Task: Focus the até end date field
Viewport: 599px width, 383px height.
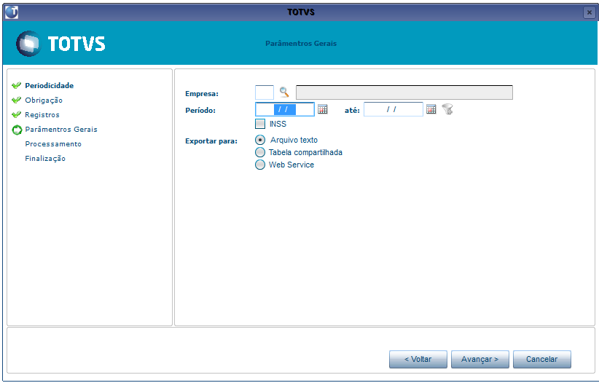Action: (x=393, y=109)
